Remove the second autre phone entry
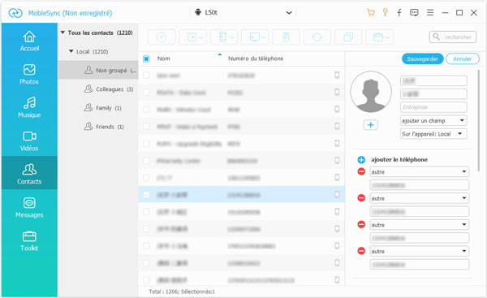This screenshot has height=298, width=487. 361,197
